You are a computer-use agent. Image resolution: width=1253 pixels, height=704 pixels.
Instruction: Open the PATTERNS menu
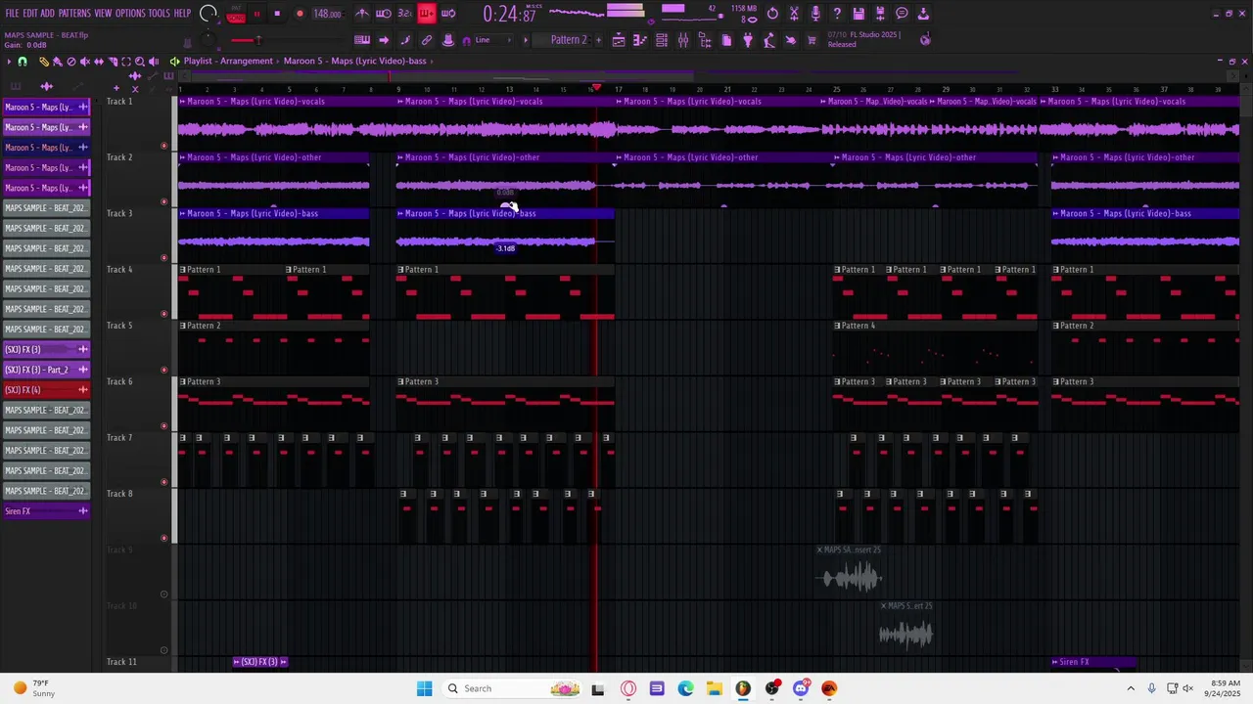point(74,14)
